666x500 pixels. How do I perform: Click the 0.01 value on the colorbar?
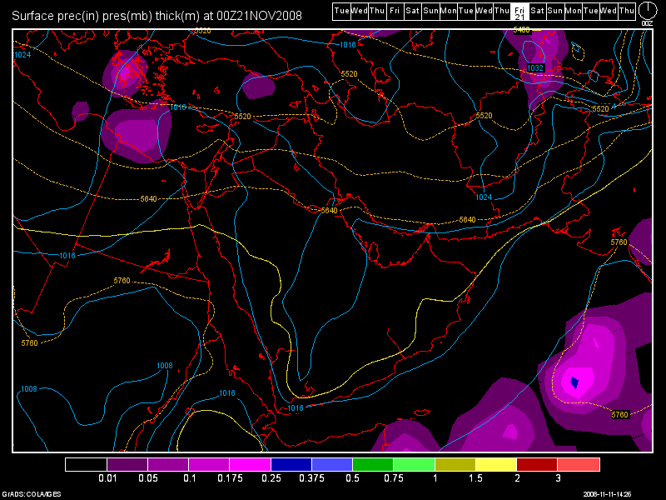click(107, 479)
